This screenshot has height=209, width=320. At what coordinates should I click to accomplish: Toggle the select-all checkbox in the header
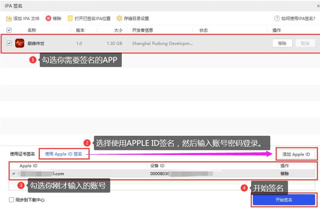point(9,30)
